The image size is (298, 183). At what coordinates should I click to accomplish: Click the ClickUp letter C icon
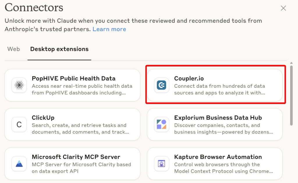[19, 124]
